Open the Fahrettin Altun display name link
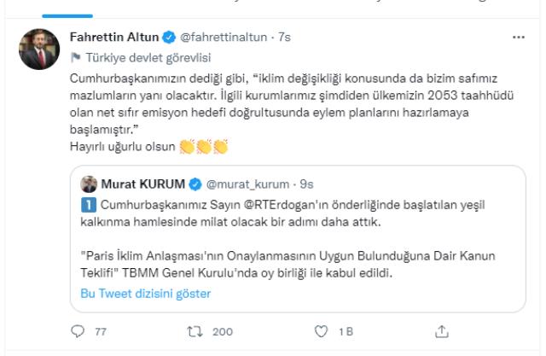 114,37
